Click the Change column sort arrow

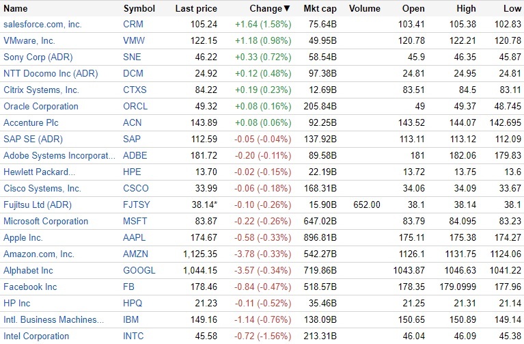(x=286, y=9)
